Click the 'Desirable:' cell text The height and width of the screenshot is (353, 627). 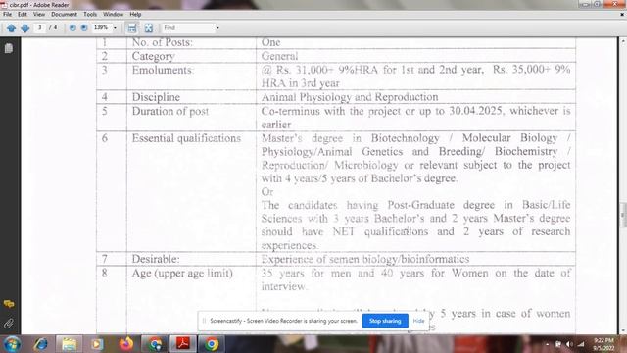point(156,259)
